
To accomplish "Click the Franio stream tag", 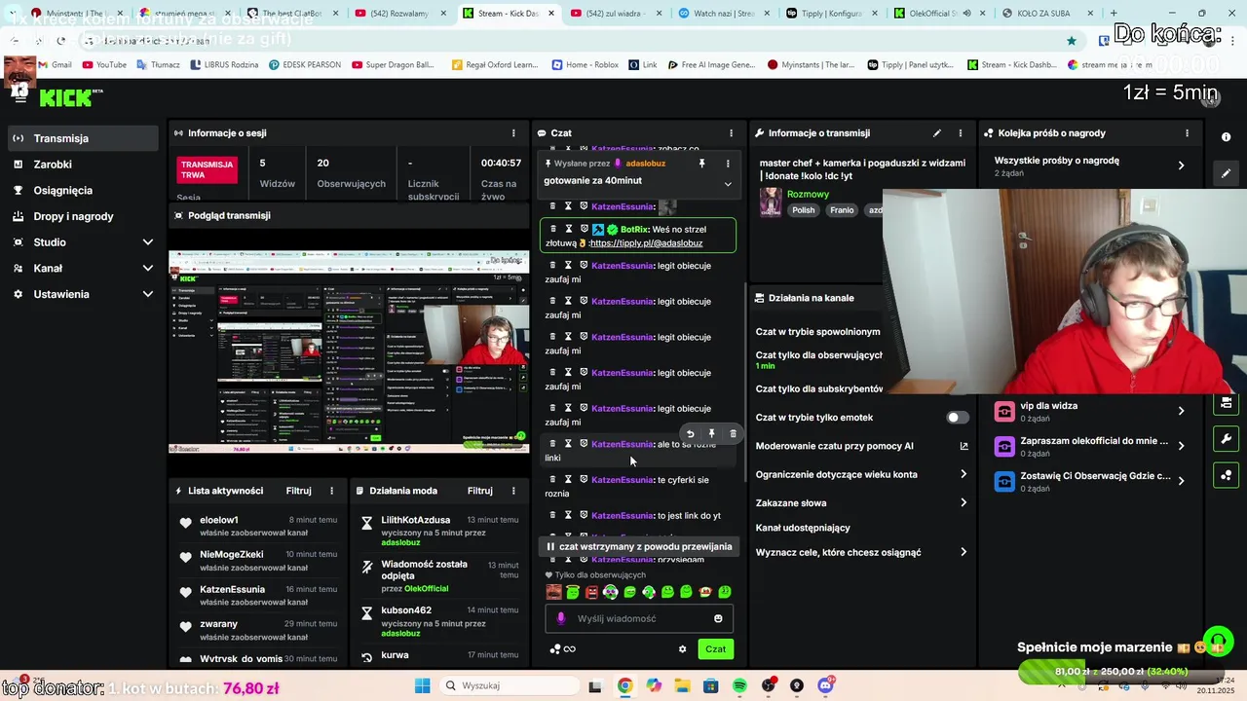I will click(x=842, y=210).
